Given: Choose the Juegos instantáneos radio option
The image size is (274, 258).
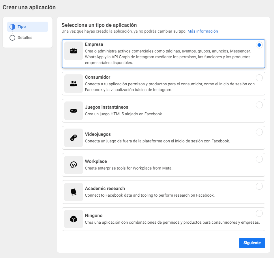Looking at the screenshot, I should point(259,105).
